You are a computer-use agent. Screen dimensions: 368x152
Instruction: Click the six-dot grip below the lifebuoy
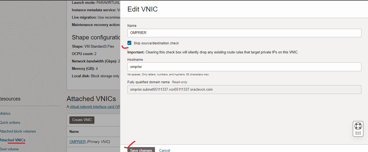[x=358, y=133]
